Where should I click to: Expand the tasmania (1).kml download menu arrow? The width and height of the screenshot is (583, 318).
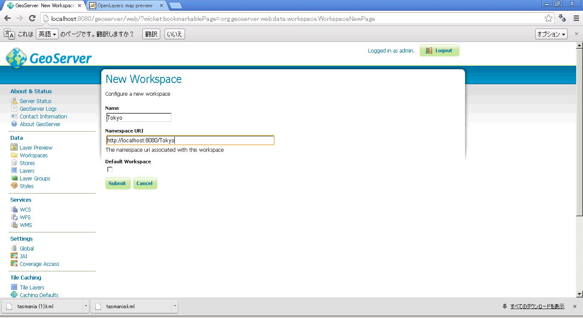(x=86, y=306)
